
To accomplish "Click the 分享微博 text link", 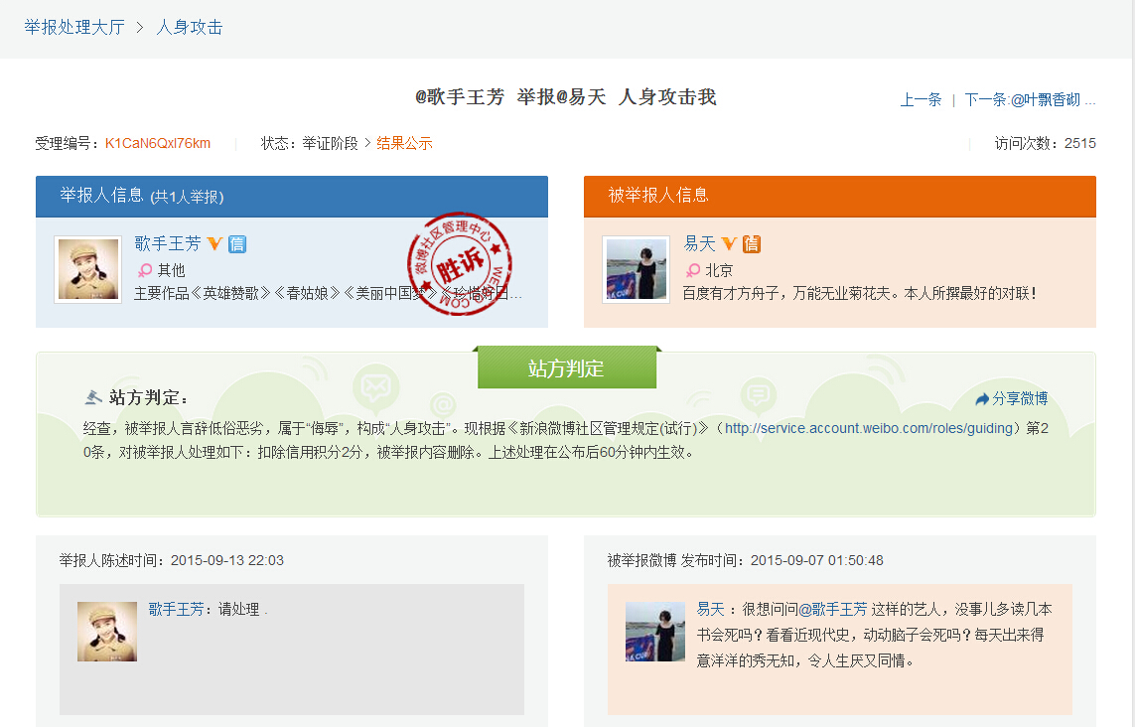I will [1020, 398].
